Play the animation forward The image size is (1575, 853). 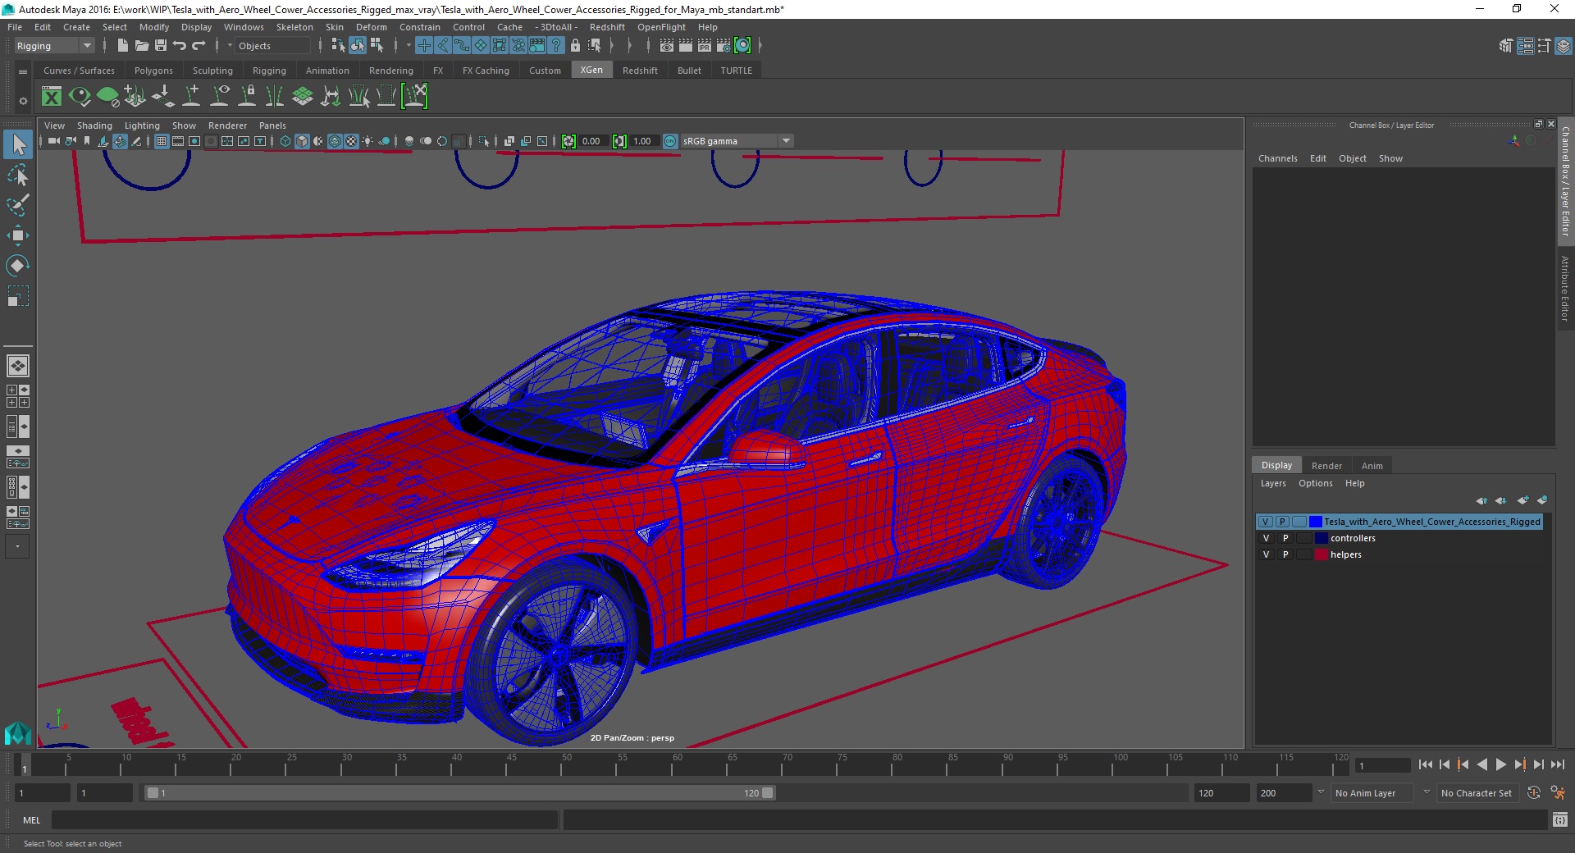click(1500, 764)
